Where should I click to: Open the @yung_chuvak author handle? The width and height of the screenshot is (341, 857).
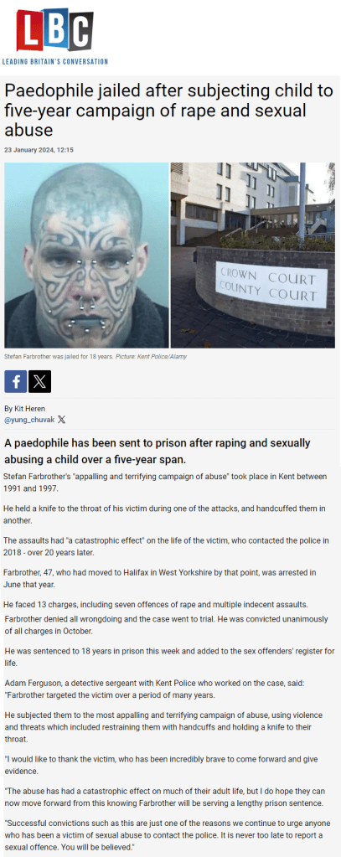[29, 420]
